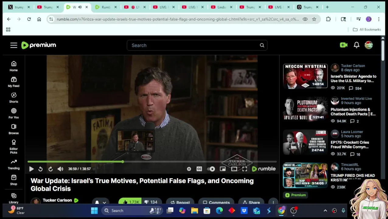The width and height of the screenshot is (388, 219).
Task: Open the user profile avatar menu
Action: [x=369, y=45]
